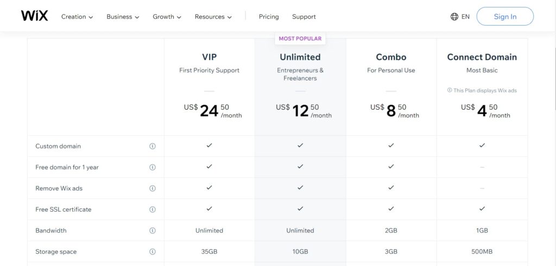The width and height of the screenshot is (556, 266).
Task: Select the Unlimited plan heading
Action: 300,57
